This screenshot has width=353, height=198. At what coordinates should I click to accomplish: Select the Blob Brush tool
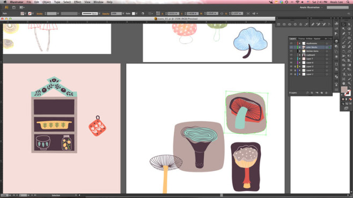pyautogui.click(x=344, y=47)
